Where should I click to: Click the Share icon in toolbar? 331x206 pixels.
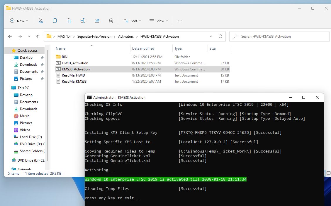point(97,21)
